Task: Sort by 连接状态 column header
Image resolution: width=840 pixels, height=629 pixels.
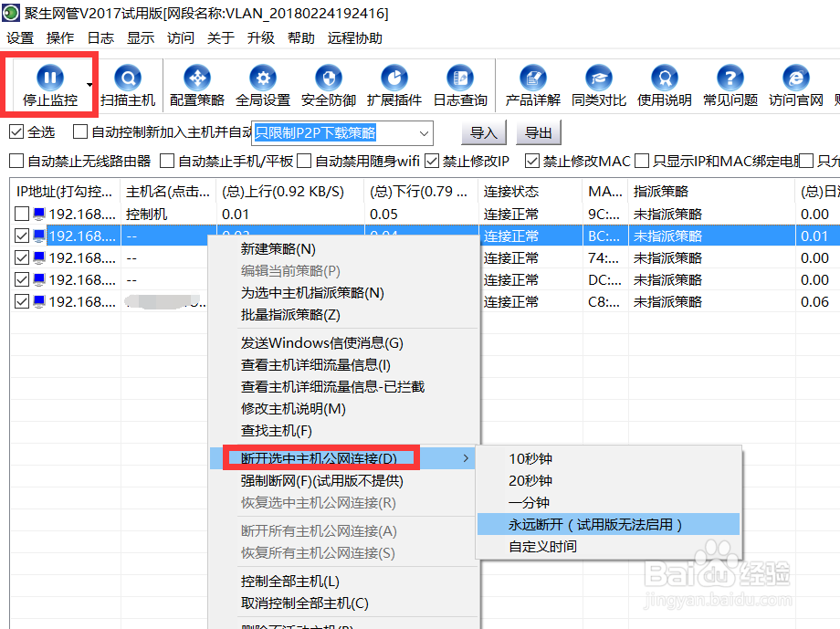Action: [x=530, y=192]
